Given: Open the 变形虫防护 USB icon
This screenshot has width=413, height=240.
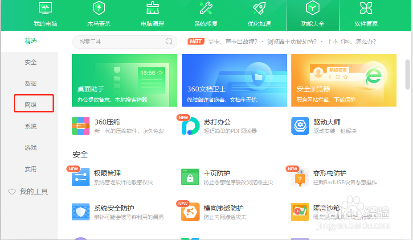Looking at the screenshot, I should tap(300, 177).
